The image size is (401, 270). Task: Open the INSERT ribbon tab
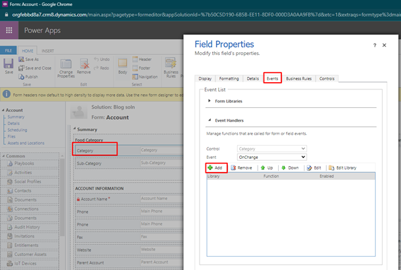(x=48, y=50)
